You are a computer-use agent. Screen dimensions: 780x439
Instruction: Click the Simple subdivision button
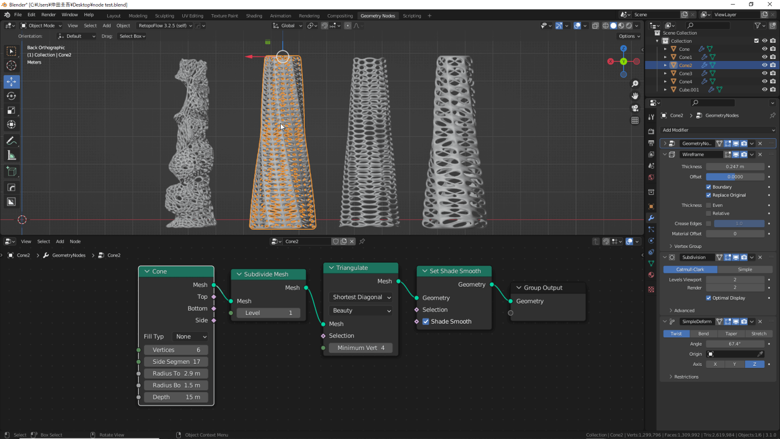[744, 269]
